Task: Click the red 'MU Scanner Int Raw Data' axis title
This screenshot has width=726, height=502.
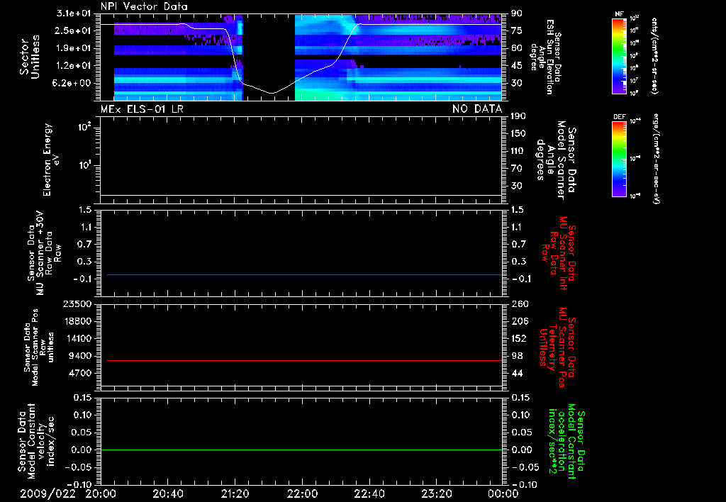Action: click(x=559, y=253)
